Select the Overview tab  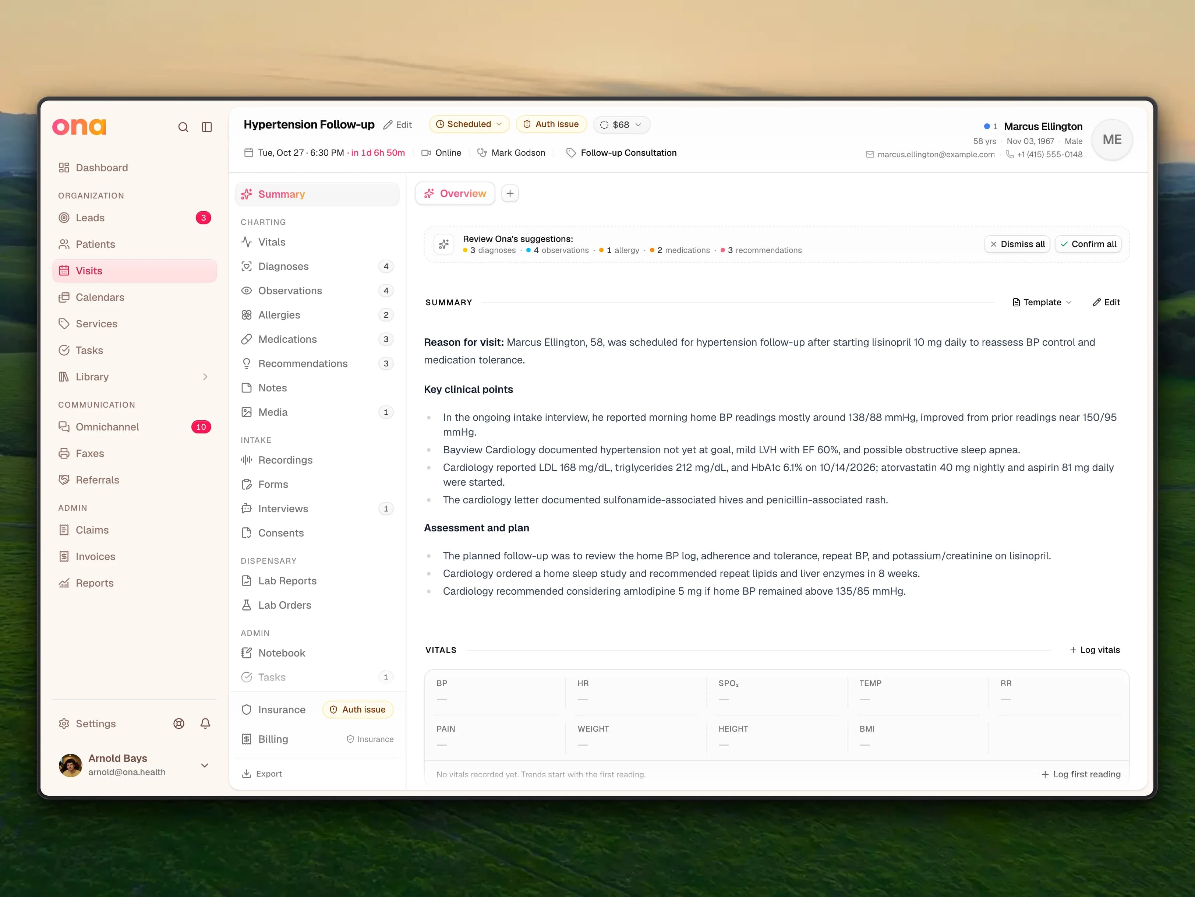(455, 193)
